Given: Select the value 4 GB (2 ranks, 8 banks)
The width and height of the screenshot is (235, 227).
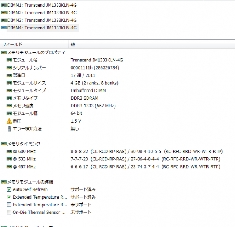Looking at the screenshot, I should (x=95, y=83).
